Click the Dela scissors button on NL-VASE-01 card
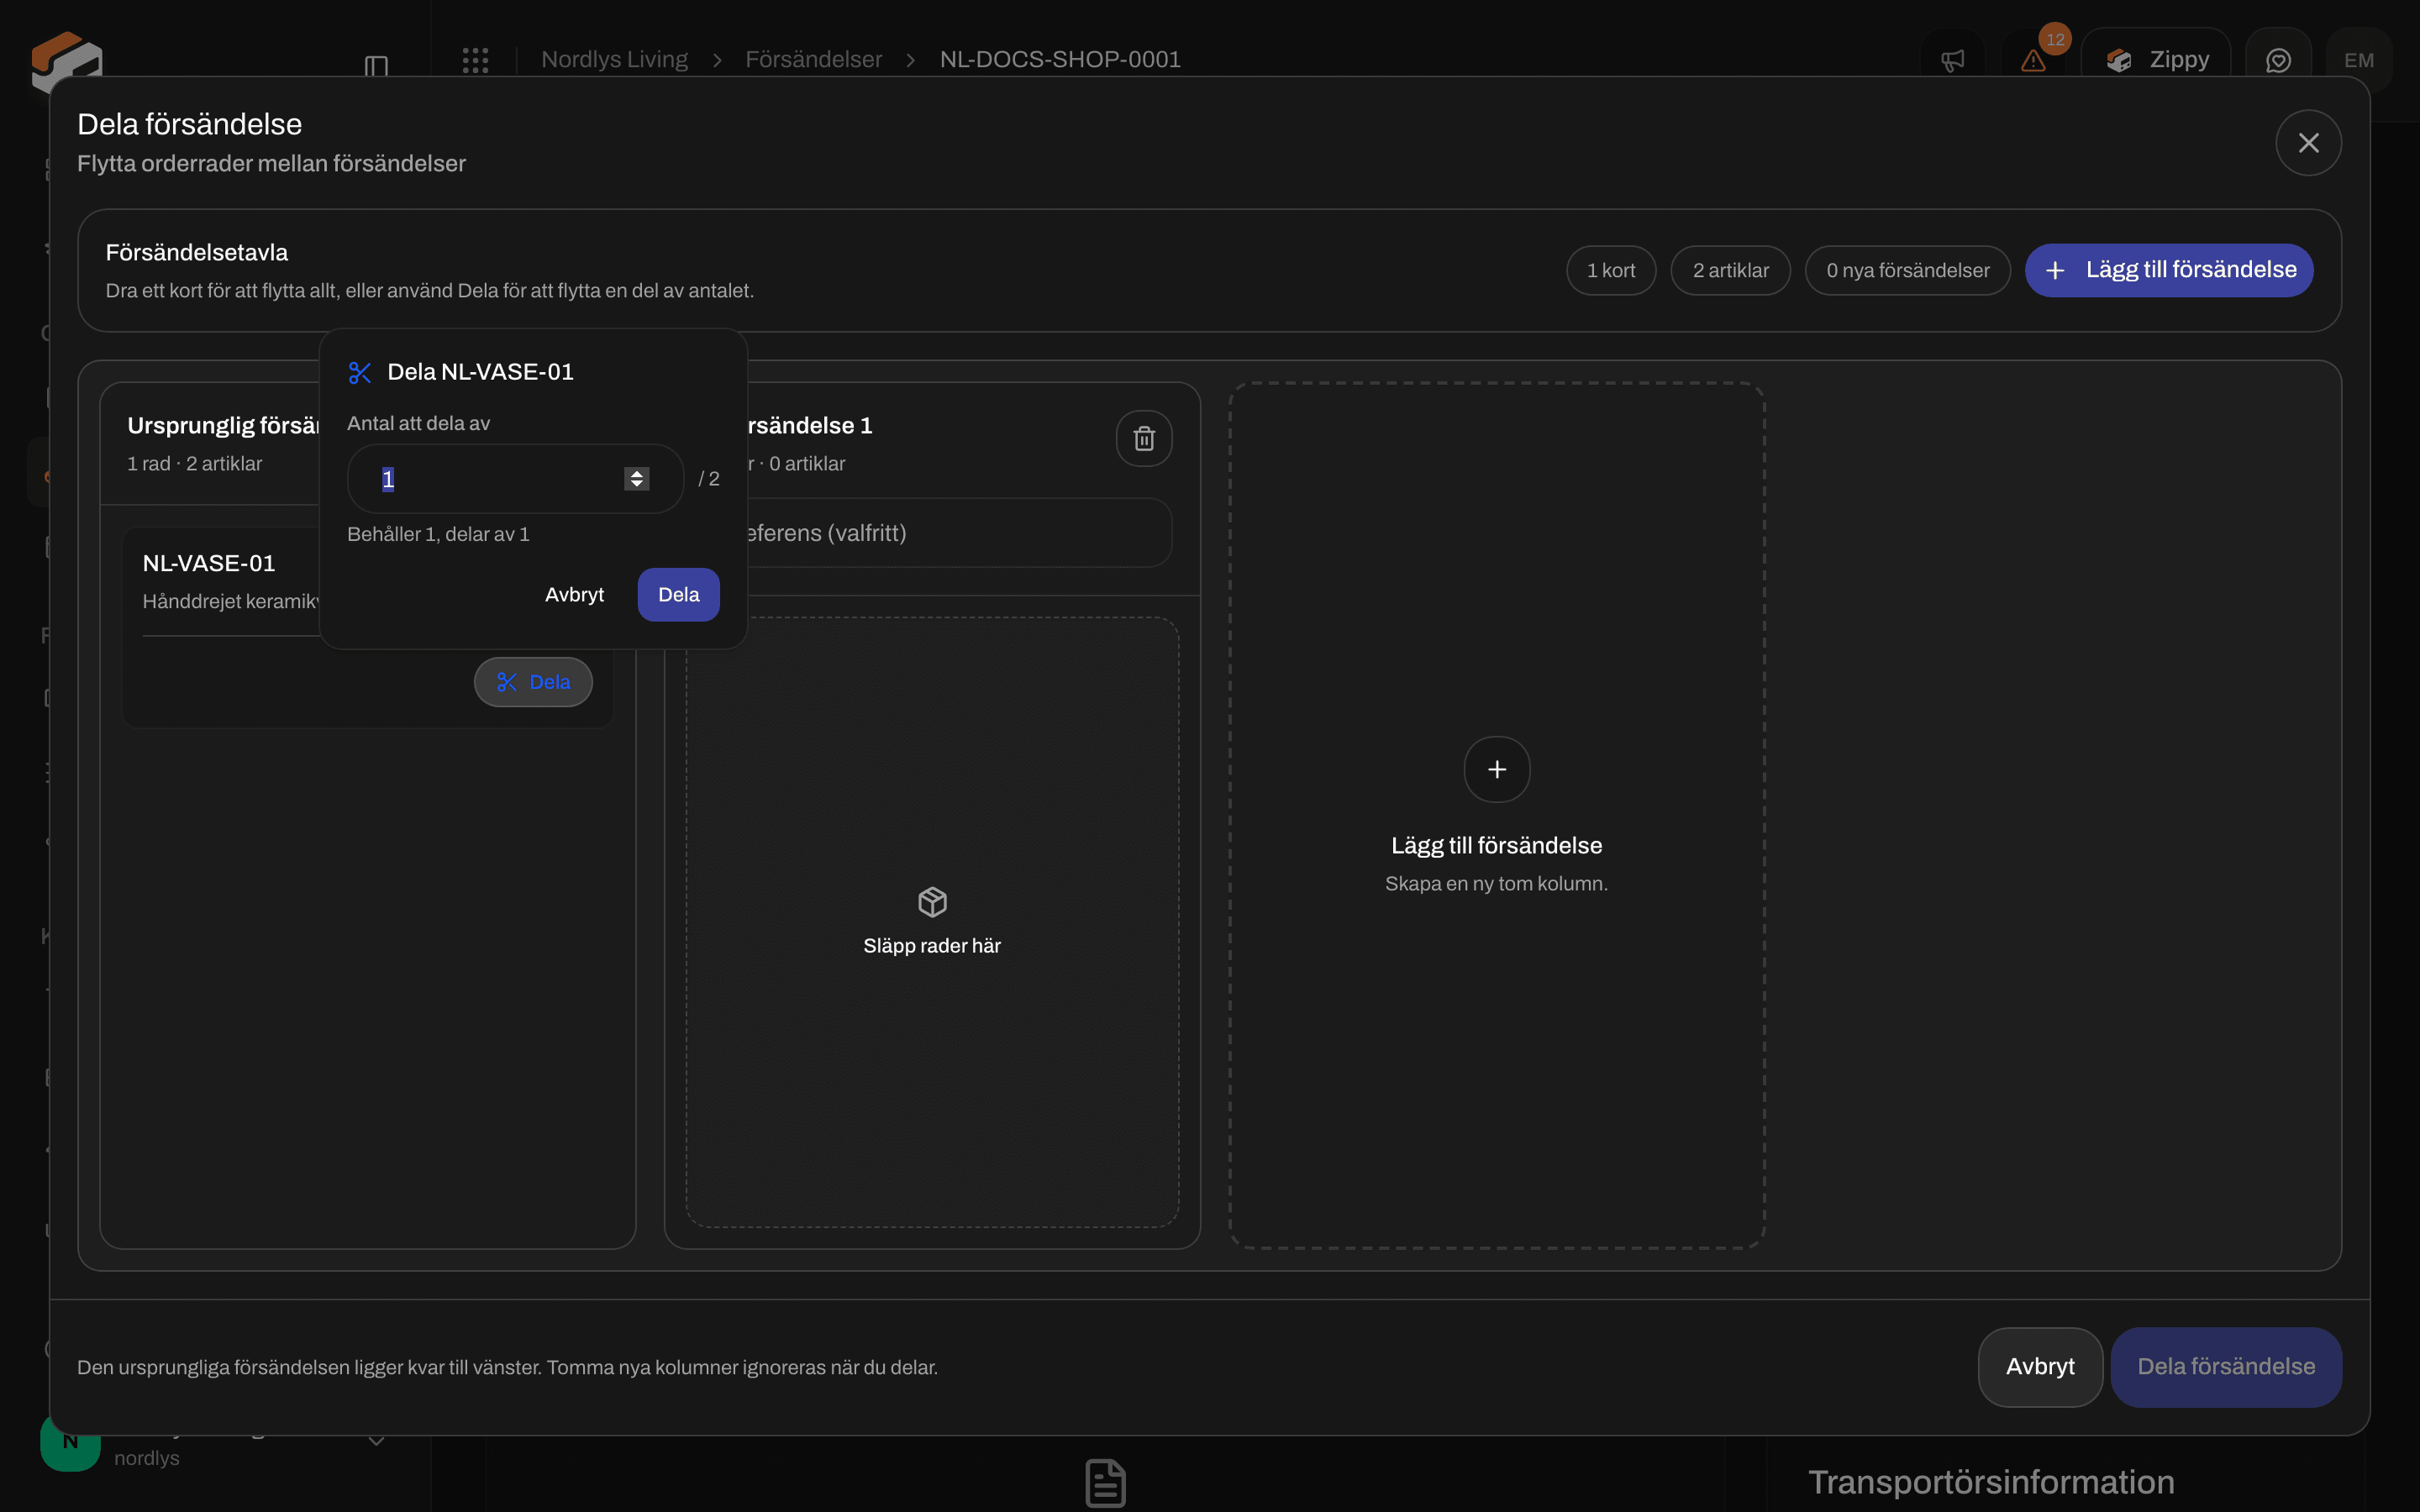Screen dimensions: 2420x1512 (533, 682)
